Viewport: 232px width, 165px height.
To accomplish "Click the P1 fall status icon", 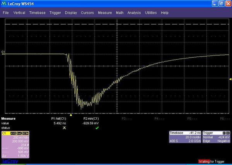I will click(x=64, y=127).
